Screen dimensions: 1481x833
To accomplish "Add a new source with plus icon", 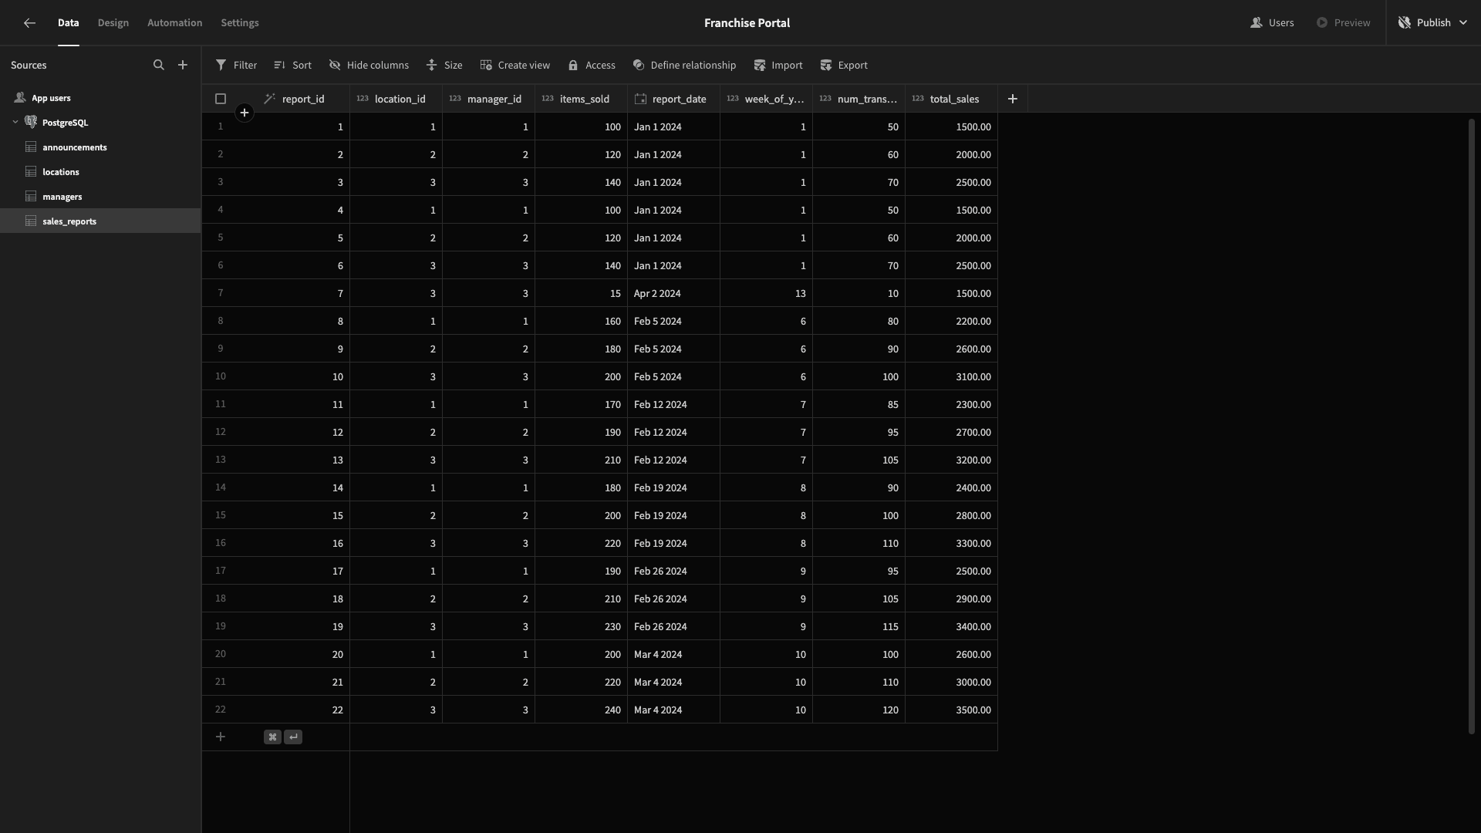I will (183, 66).
